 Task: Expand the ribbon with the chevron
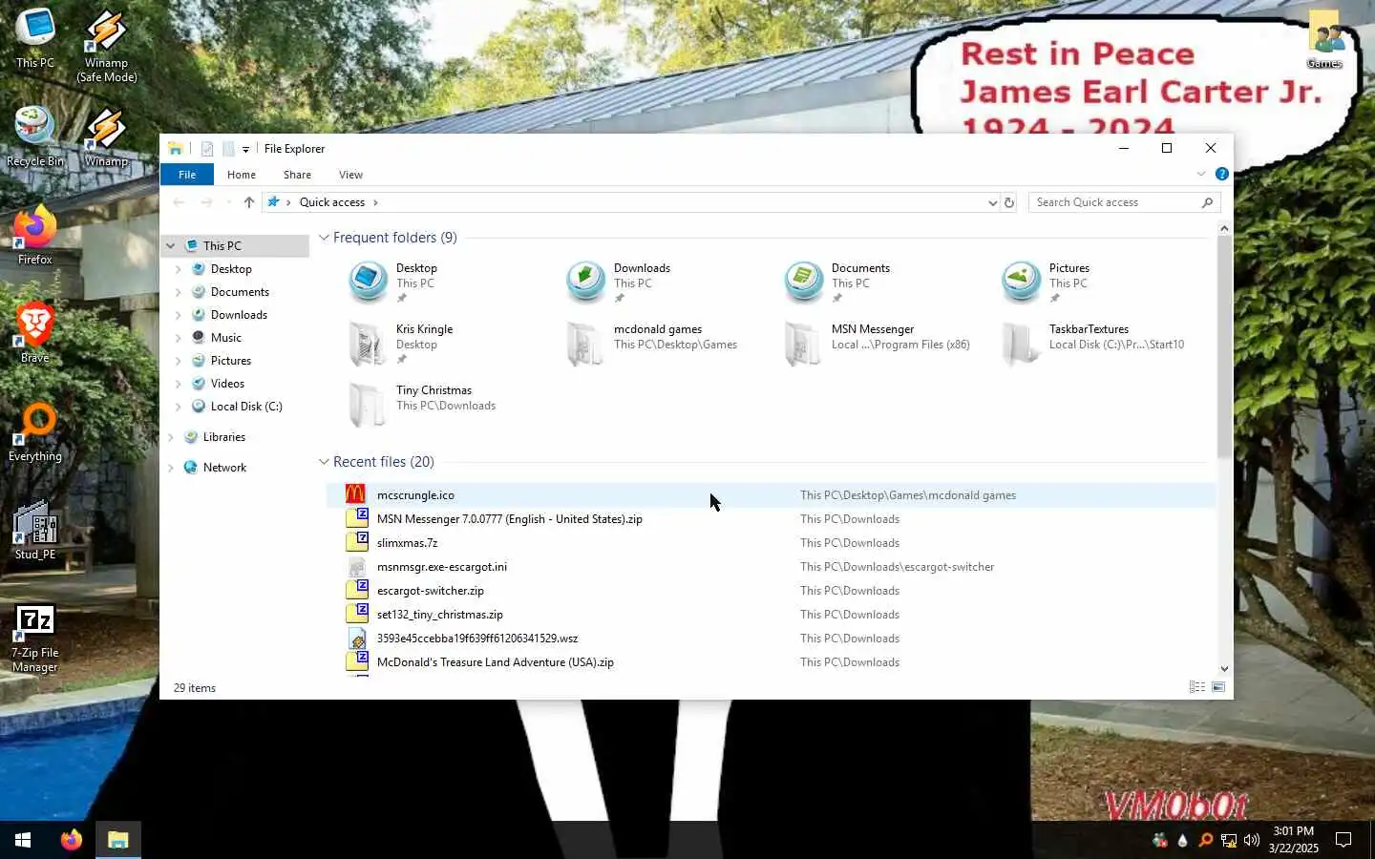click(x=1201, y=174)
